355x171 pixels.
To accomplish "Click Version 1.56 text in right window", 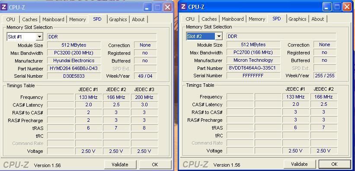I will pos(227,165).
